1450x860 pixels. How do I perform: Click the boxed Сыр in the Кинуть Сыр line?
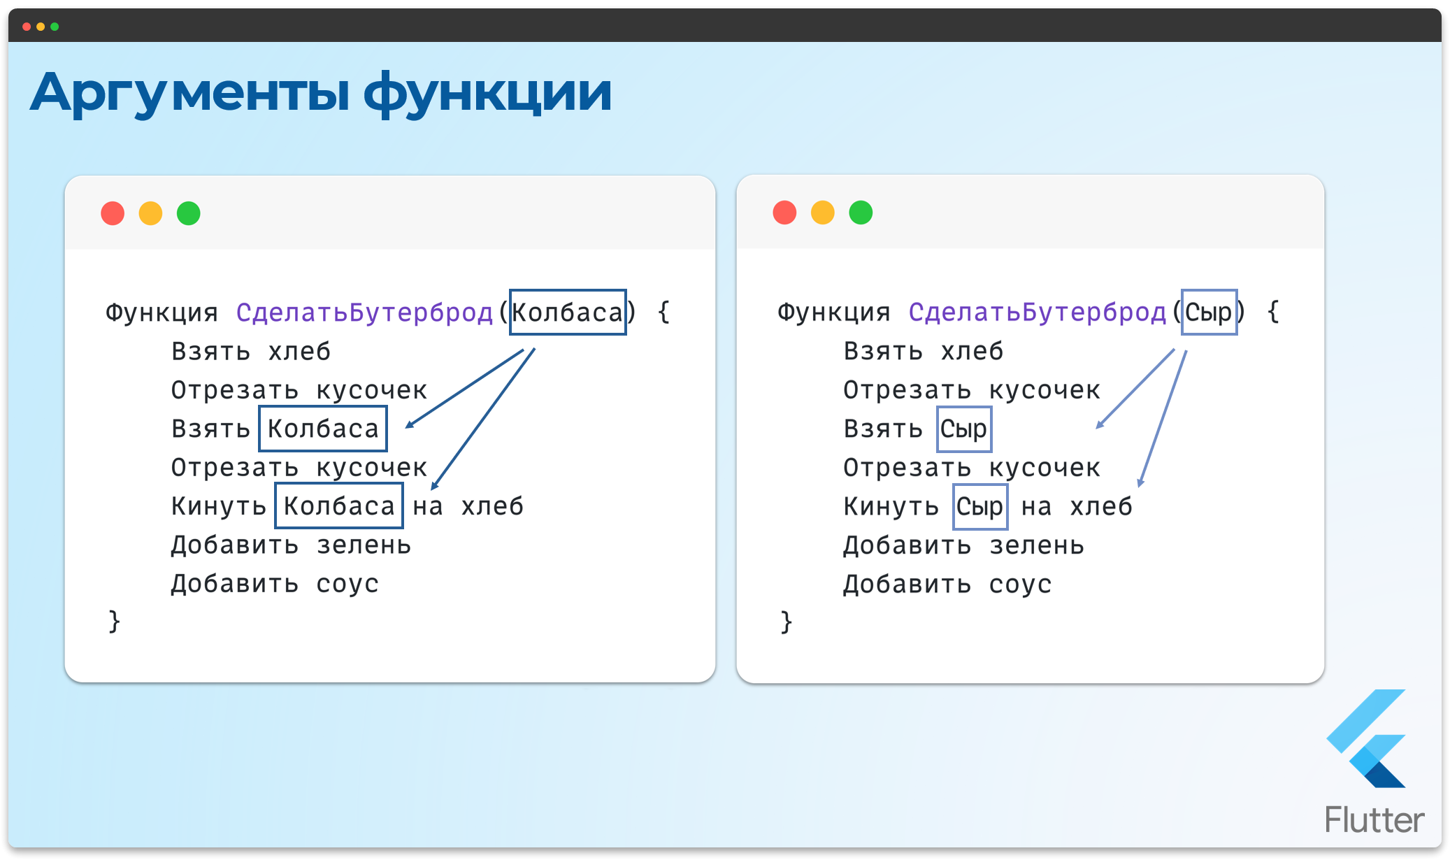980,506
